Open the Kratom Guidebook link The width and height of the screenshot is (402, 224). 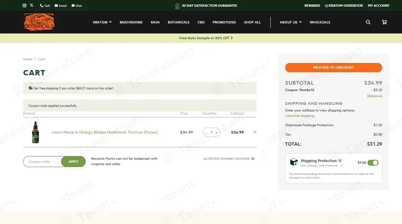[x=344, y=6]
